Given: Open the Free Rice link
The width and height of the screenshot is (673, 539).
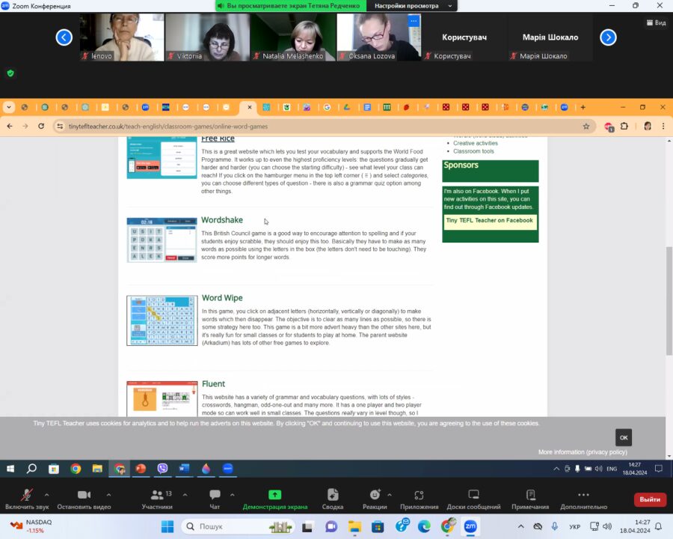Looking at the screenshot, I should point(218,138).
